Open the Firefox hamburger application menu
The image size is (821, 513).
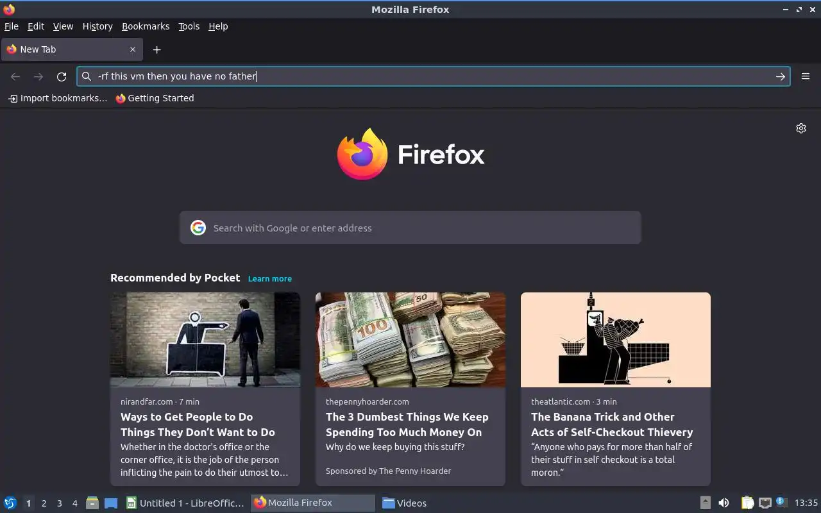pyautogui.click(x=806, y=76)
